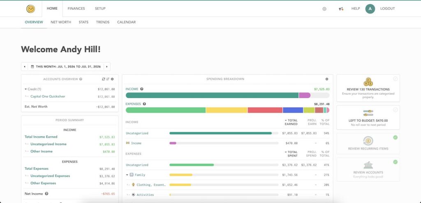Click the user avatar labeled A
Viewport: 421px width, 203px height.
(370, 9)
